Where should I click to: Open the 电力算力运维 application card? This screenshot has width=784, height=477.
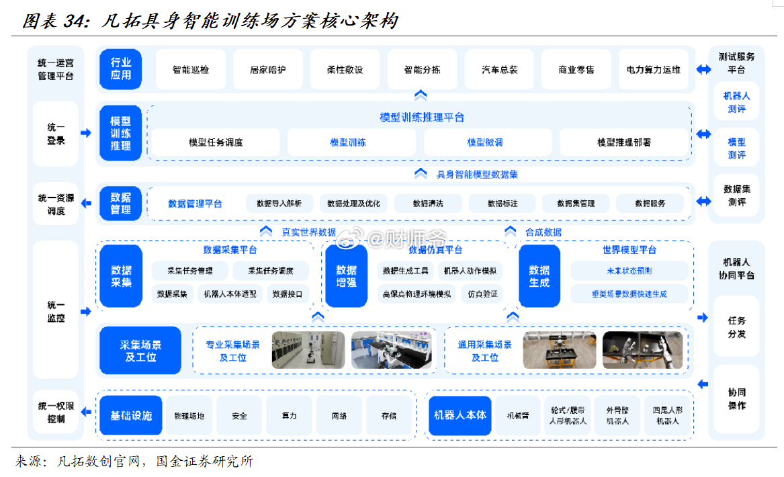654,69
